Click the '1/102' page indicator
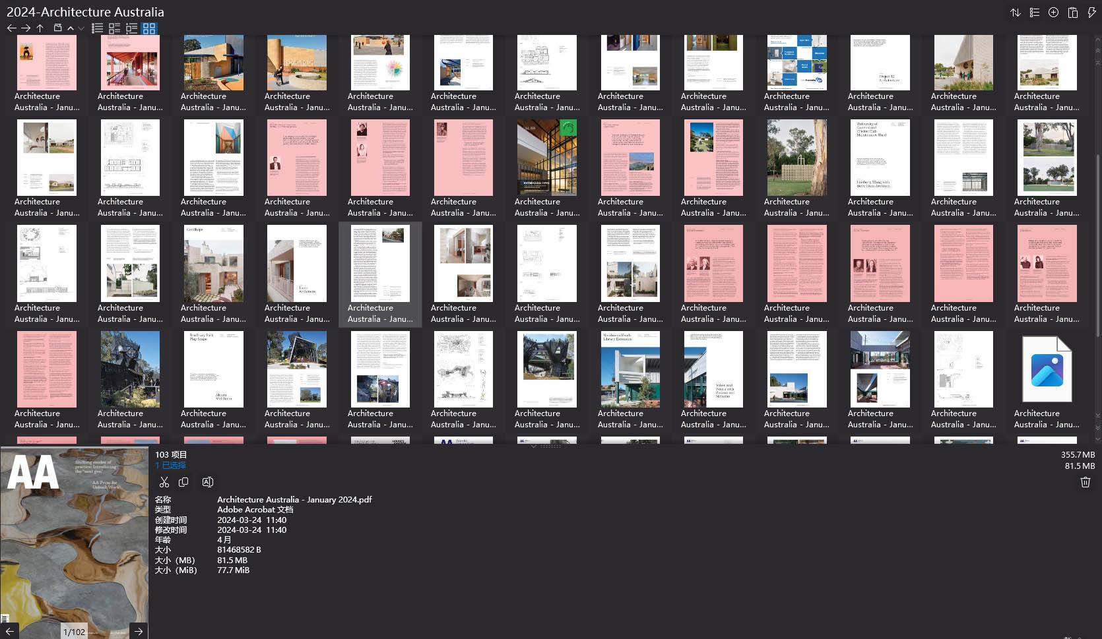The height and width of the screenshot is (639, 1102). (74, 631)
